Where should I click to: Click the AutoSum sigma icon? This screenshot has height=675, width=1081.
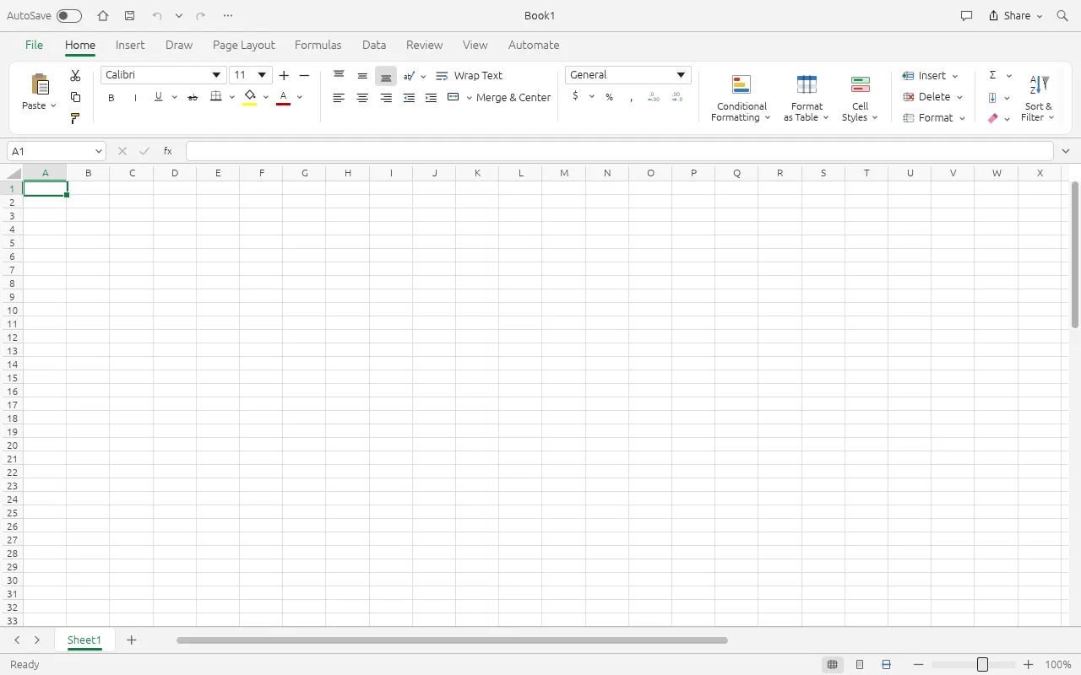point(992,76)
